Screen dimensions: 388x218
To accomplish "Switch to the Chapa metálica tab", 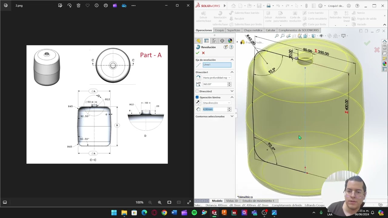I will pos(253,30).
